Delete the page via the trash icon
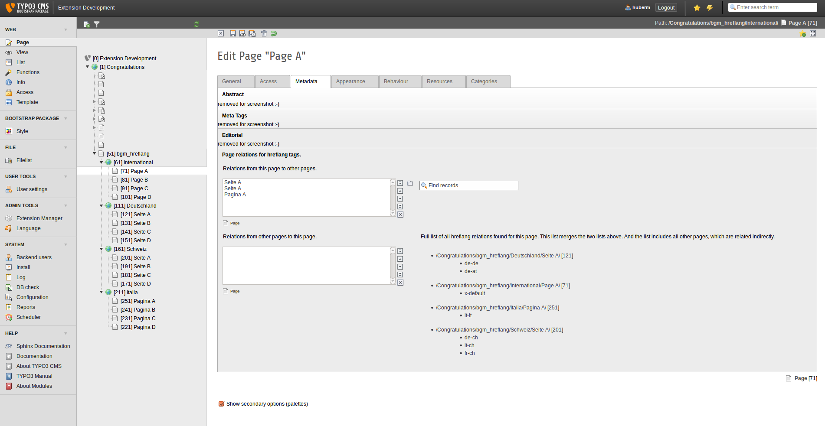 point(264,33)
